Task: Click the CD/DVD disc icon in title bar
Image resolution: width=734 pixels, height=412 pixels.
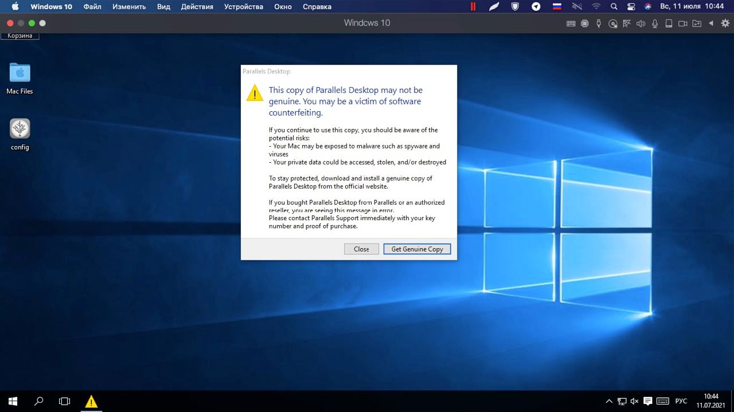Action: (x=613, y=23)
